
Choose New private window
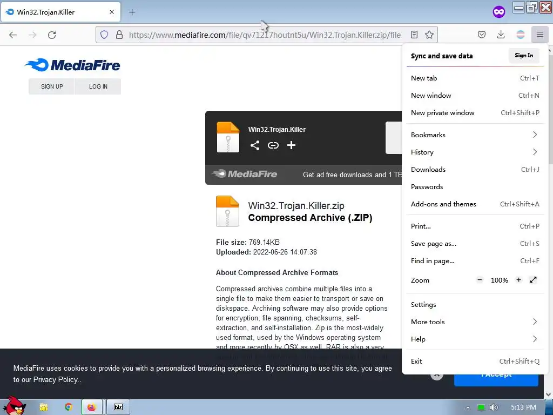click(475, 112)
